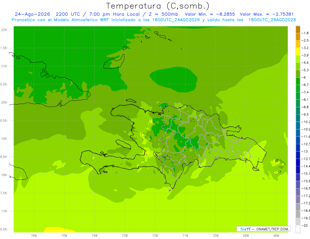310x239 pixels.
Task: Click the "72W" longitude label
Action: [x=155, y=236]
